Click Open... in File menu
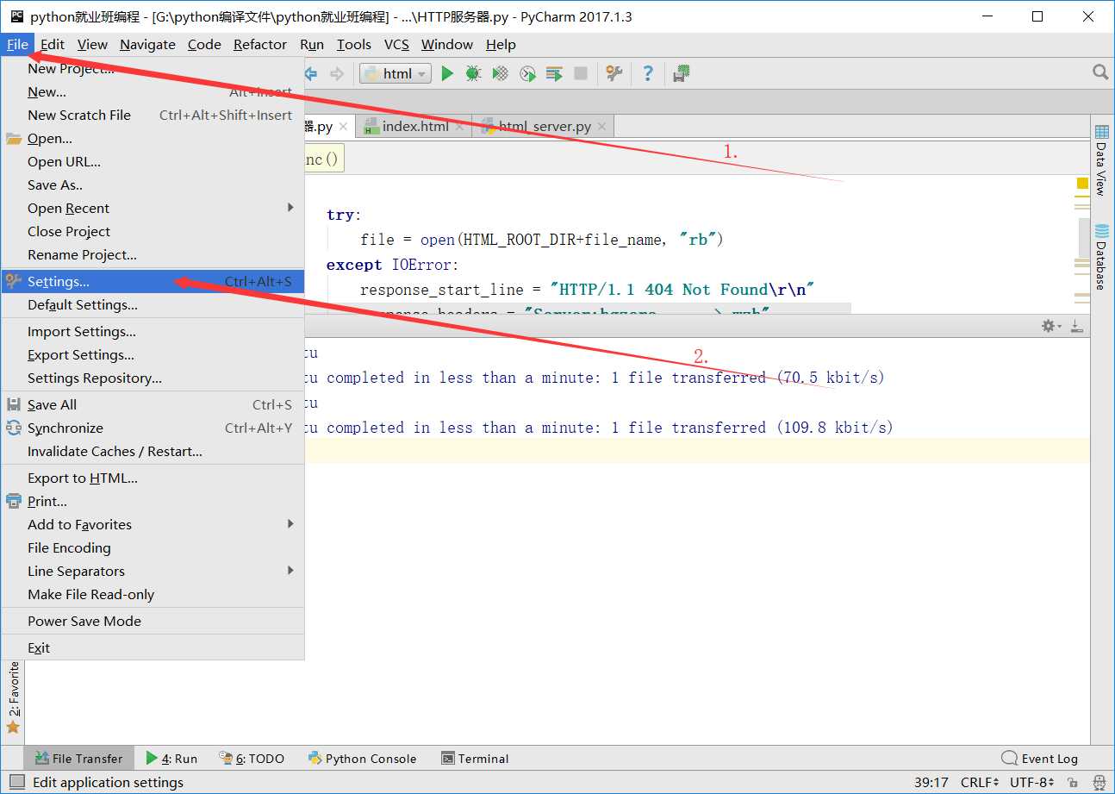Viewport: 1115px width, 794px height. coord(153,138)
